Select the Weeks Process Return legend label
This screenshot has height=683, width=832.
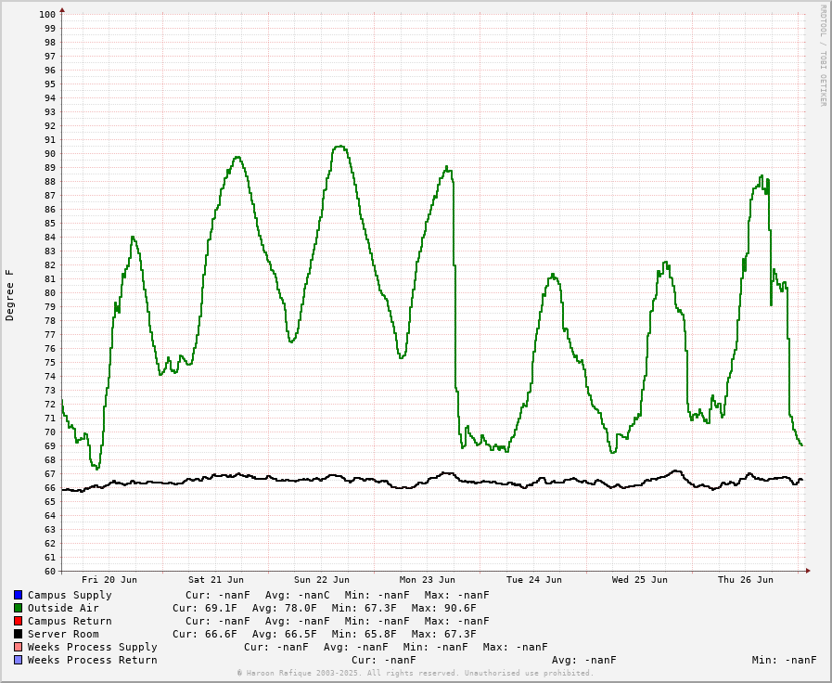point(92,660)
